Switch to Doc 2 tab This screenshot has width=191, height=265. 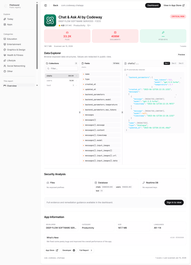click(x=174, y=63)
